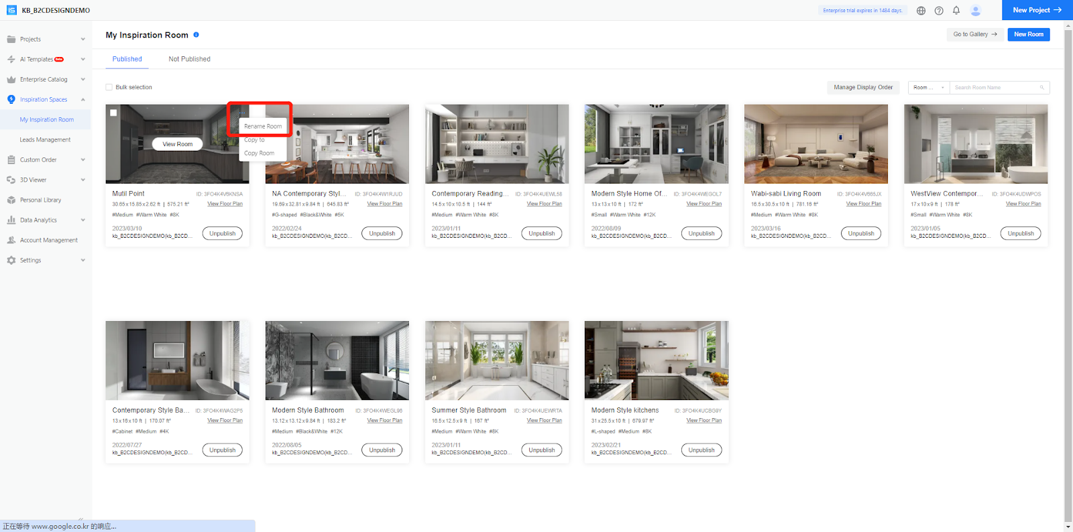Unpublish the Wabi-sabi Living Room
Viewport: 1073px width, 532px height.
pos(861,234)
